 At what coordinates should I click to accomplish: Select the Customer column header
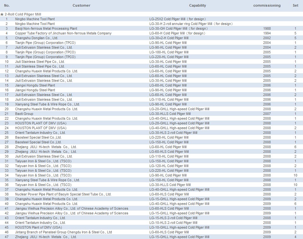[81, 5]
